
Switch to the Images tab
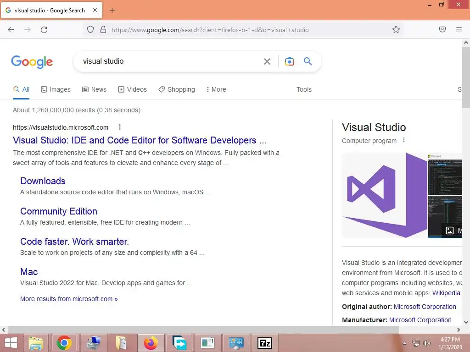[56, 89]
